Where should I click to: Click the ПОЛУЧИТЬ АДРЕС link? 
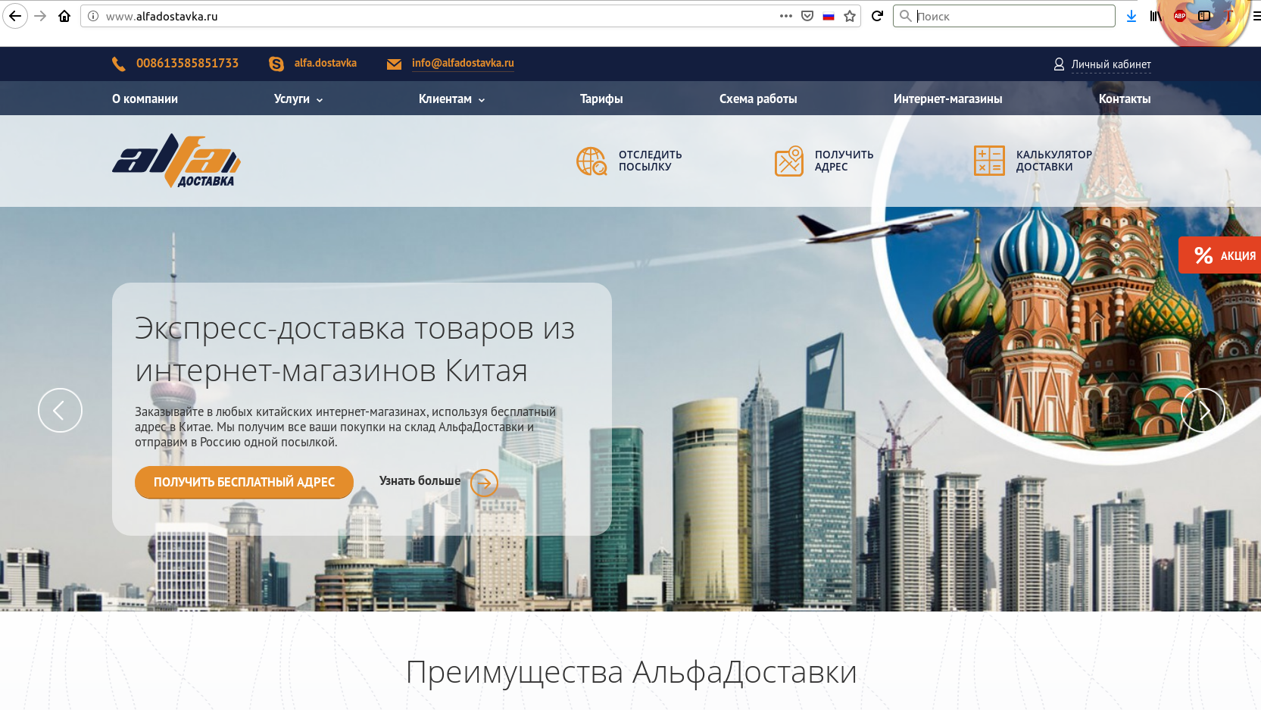844,161
